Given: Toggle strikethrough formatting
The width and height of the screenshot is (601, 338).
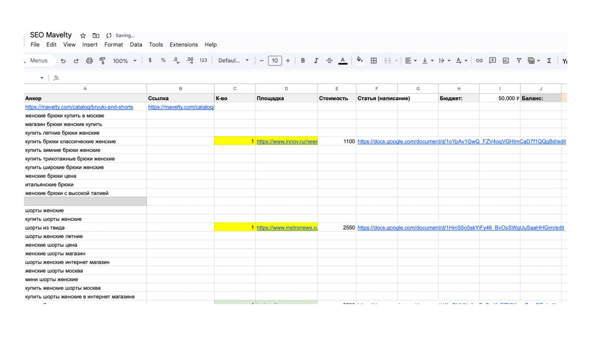Looking at the screenshot, I should click(329, 61).
